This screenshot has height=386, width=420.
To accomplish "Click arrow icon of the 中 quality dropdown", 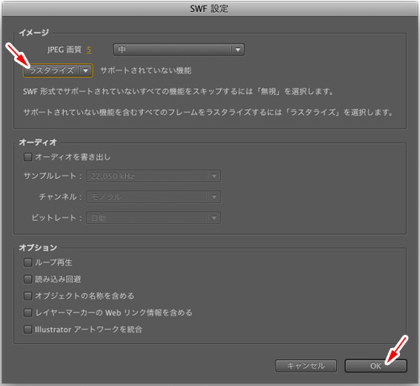I will tap(238, 50).
